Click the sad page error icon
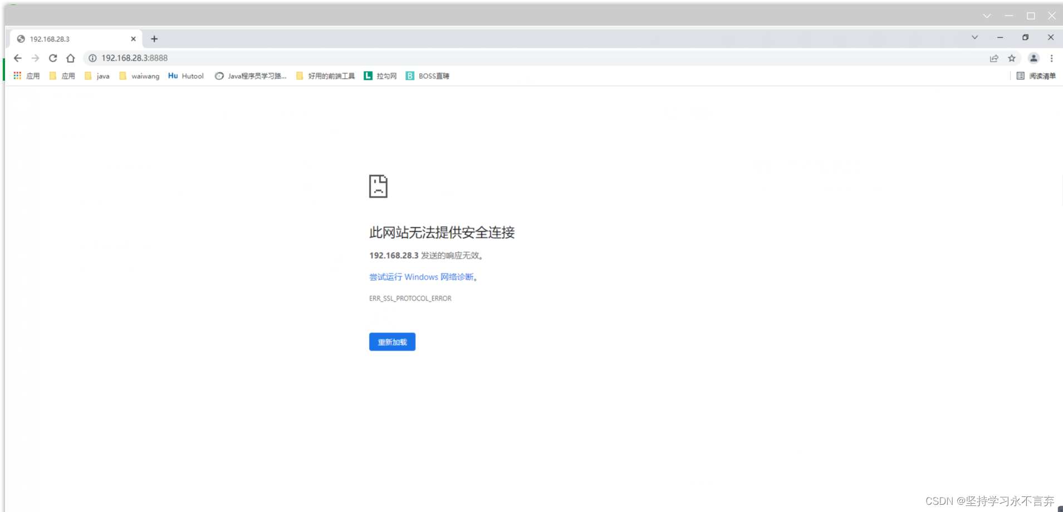The width and height of the screenshot is (1063, 512). click(378, 186)
